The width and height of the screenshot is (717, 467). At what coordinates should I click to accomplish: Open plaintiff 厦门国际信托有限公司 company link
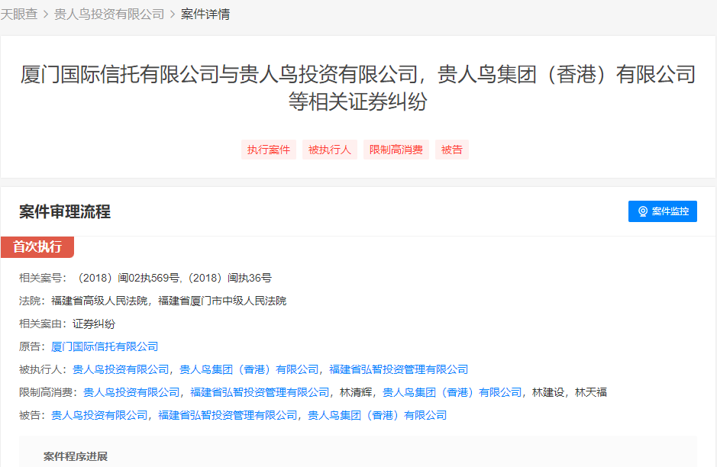pyautogui.click(x=105, y=346)
